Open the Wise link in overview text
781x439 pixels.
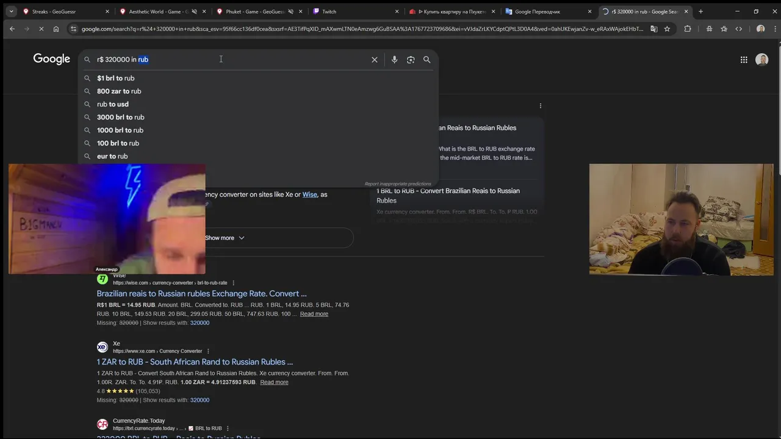310,195
